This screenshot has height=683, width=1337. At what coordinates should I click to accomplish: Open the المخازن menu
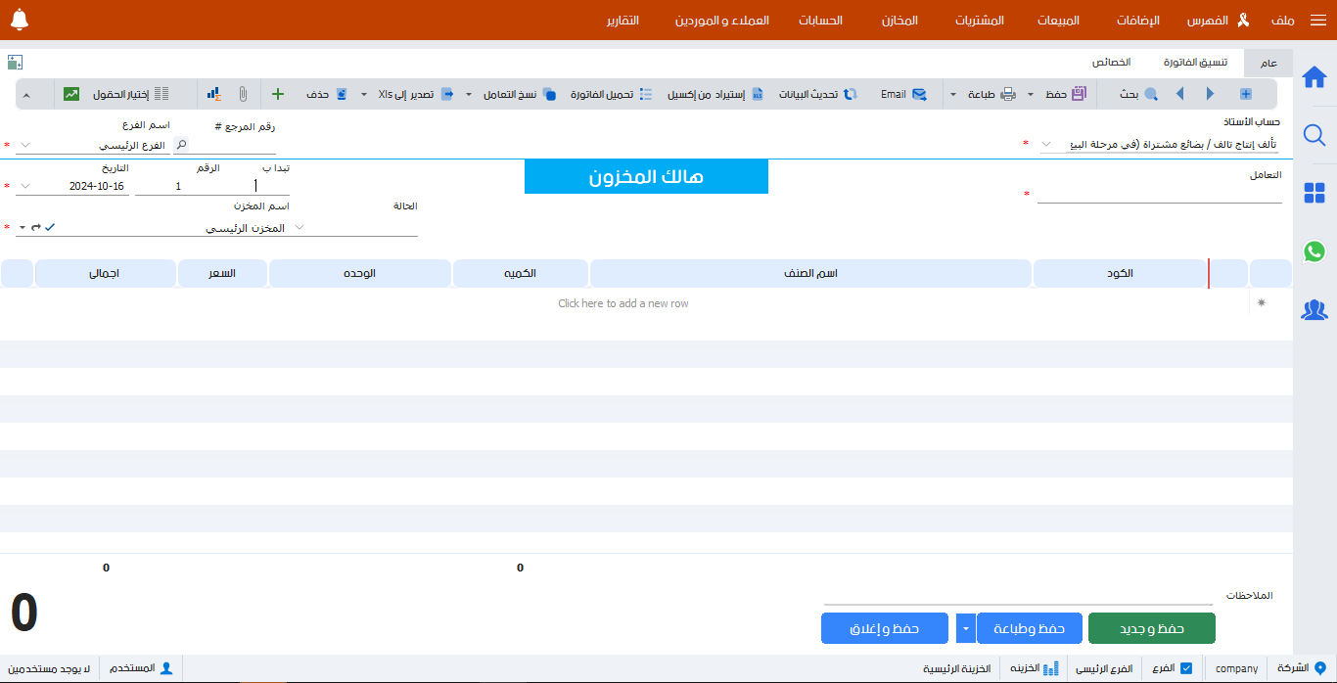tap(899, 20)
